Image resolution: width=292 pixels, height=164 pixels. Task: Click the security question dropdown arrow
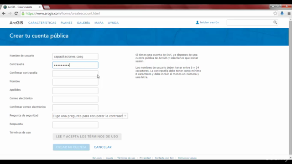point(125,116)
